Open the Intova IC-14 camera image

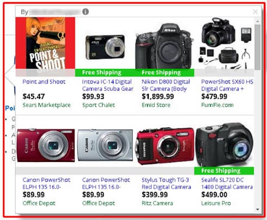point(105,47)
